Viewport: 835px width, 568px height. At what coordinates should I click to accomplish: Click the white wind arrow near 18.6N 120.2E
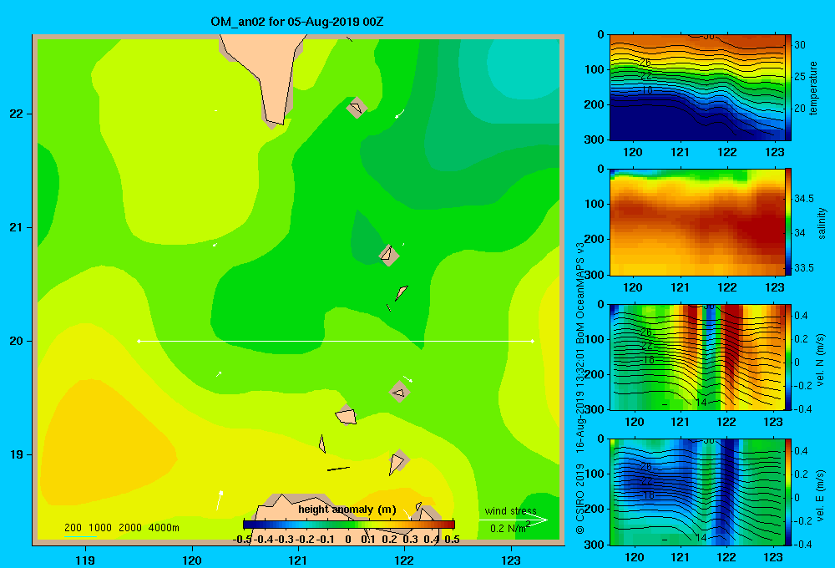[x=219, y=500]
